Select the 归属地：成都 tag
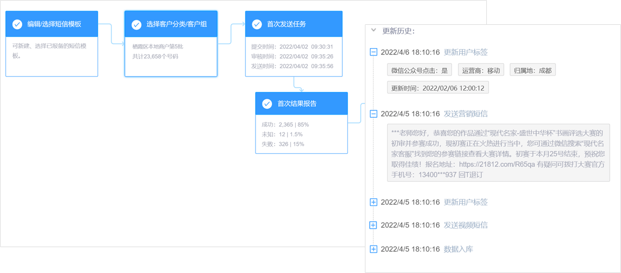Image resolution: width=621 pixels, height=273 pixels. coord(532,70)
